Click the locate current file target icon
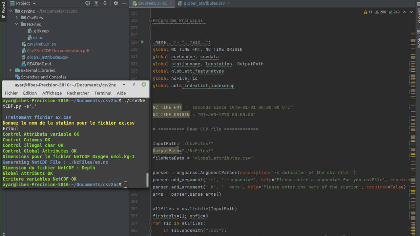420x236 pixels. pos(88,3)
